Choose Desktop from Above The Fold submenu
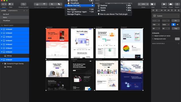This screenshot has width=181, height=102. (113, 5)
